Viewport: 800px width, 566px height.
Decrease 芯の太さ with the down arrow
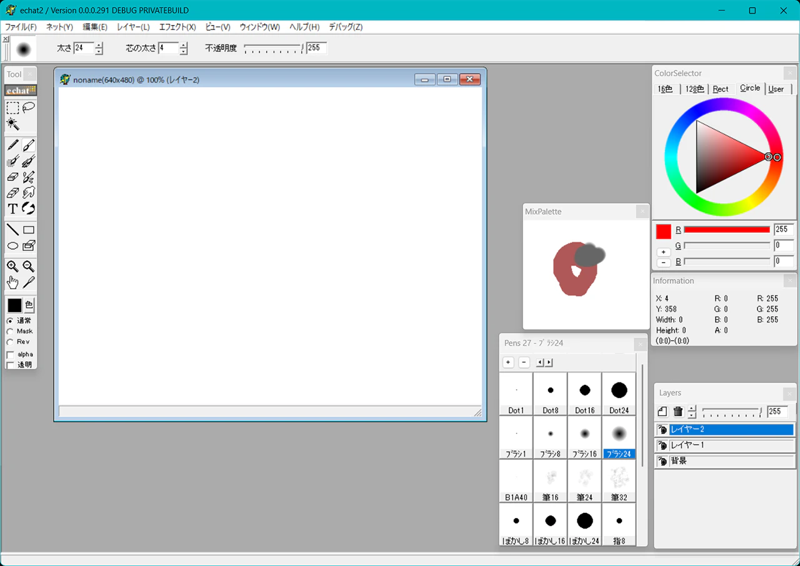coord(183,52)
